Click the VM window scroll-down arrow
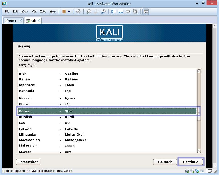219x175 pixels. (214, 166)
